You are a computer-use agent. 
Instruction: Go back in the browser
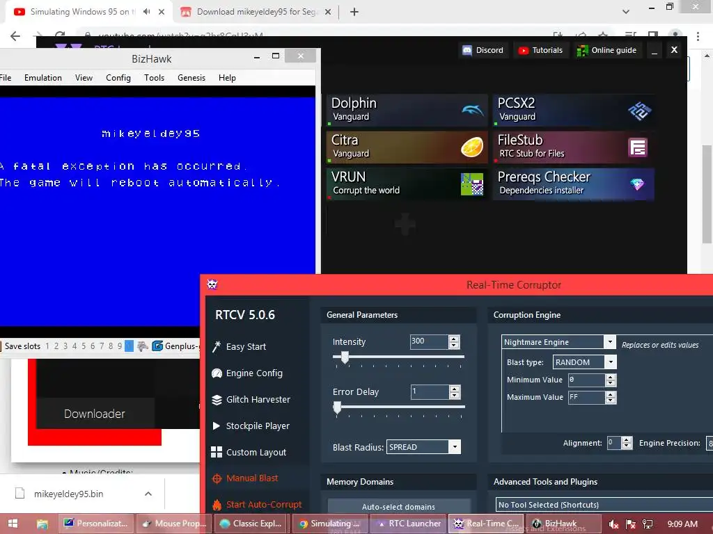coord(15,36)
